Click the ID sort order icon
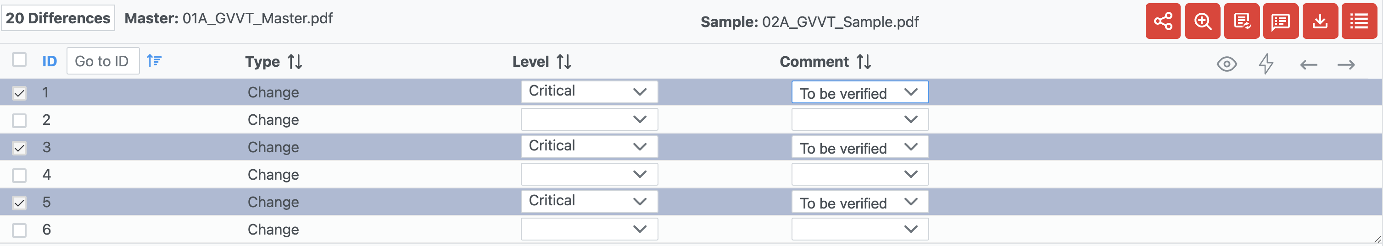Screen dimensions: 1383x246 coord(154,61)
